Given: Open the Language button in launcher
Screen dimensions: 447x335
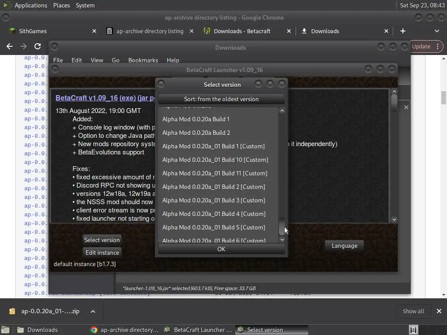Looking at the screenshot, I should pos(344,246).
